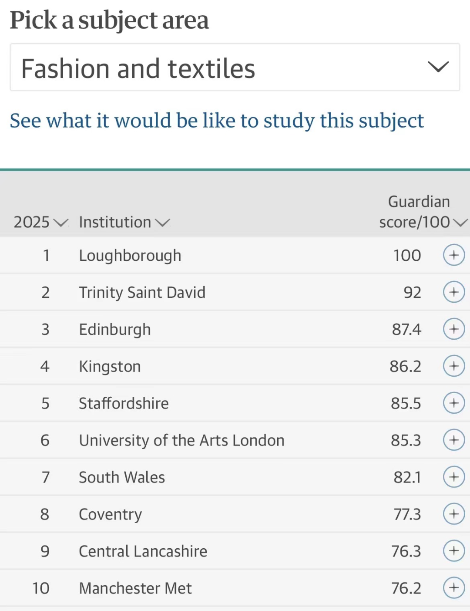The image size is (470, 611).
Task: Click plus icon for Central Lancashire
Action: (454, 551)
